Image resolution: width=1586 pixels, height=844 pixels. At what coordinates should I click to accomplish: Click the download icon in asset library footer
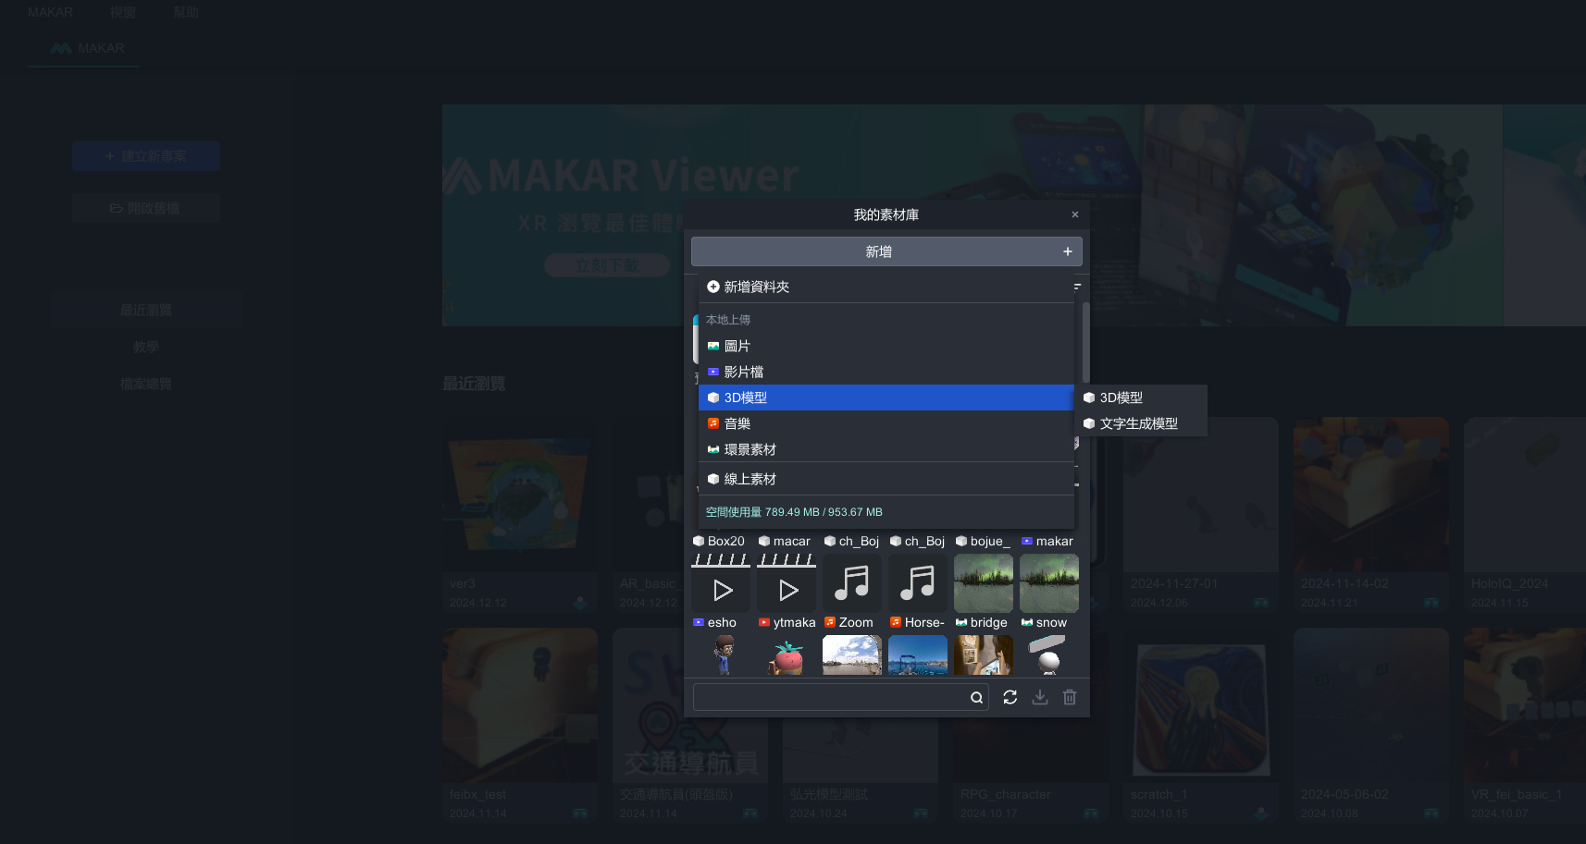pyautogui.click(x=1040, y=697)
